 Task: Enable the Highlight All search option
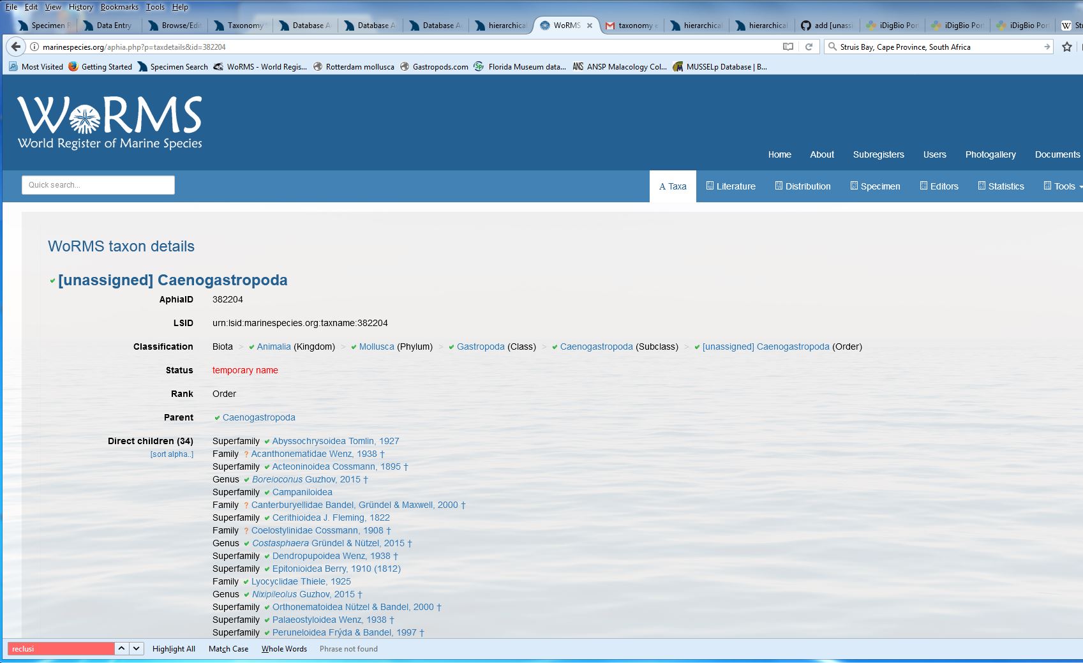pyautogui.click(x=173, y=648)
